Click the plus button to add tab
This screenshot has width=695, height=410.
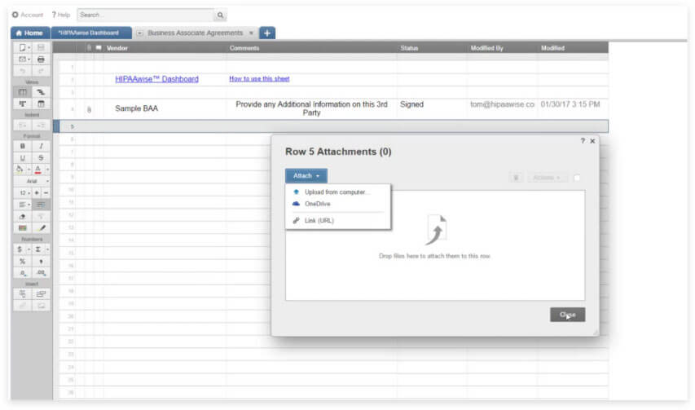266,33
